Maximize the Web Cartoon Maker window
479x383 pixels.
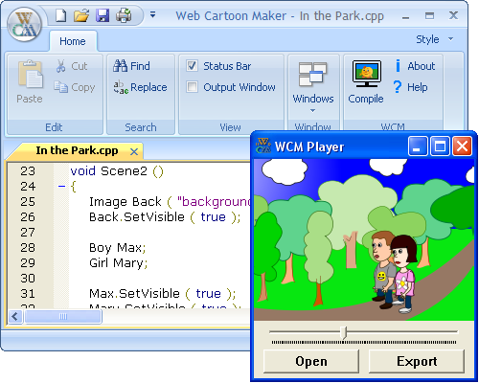tap(429, 15)
